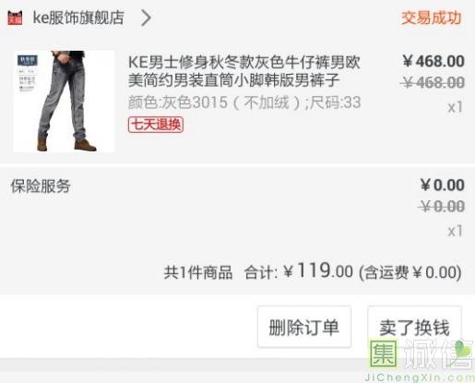
Task: View the 交易成功 order status
Action: (432, 18)
